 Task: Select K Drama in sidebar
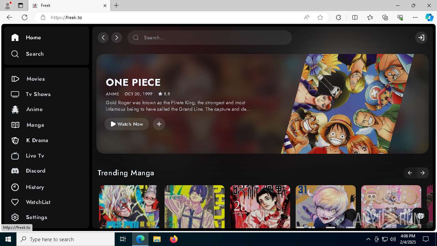click(29, 140)
